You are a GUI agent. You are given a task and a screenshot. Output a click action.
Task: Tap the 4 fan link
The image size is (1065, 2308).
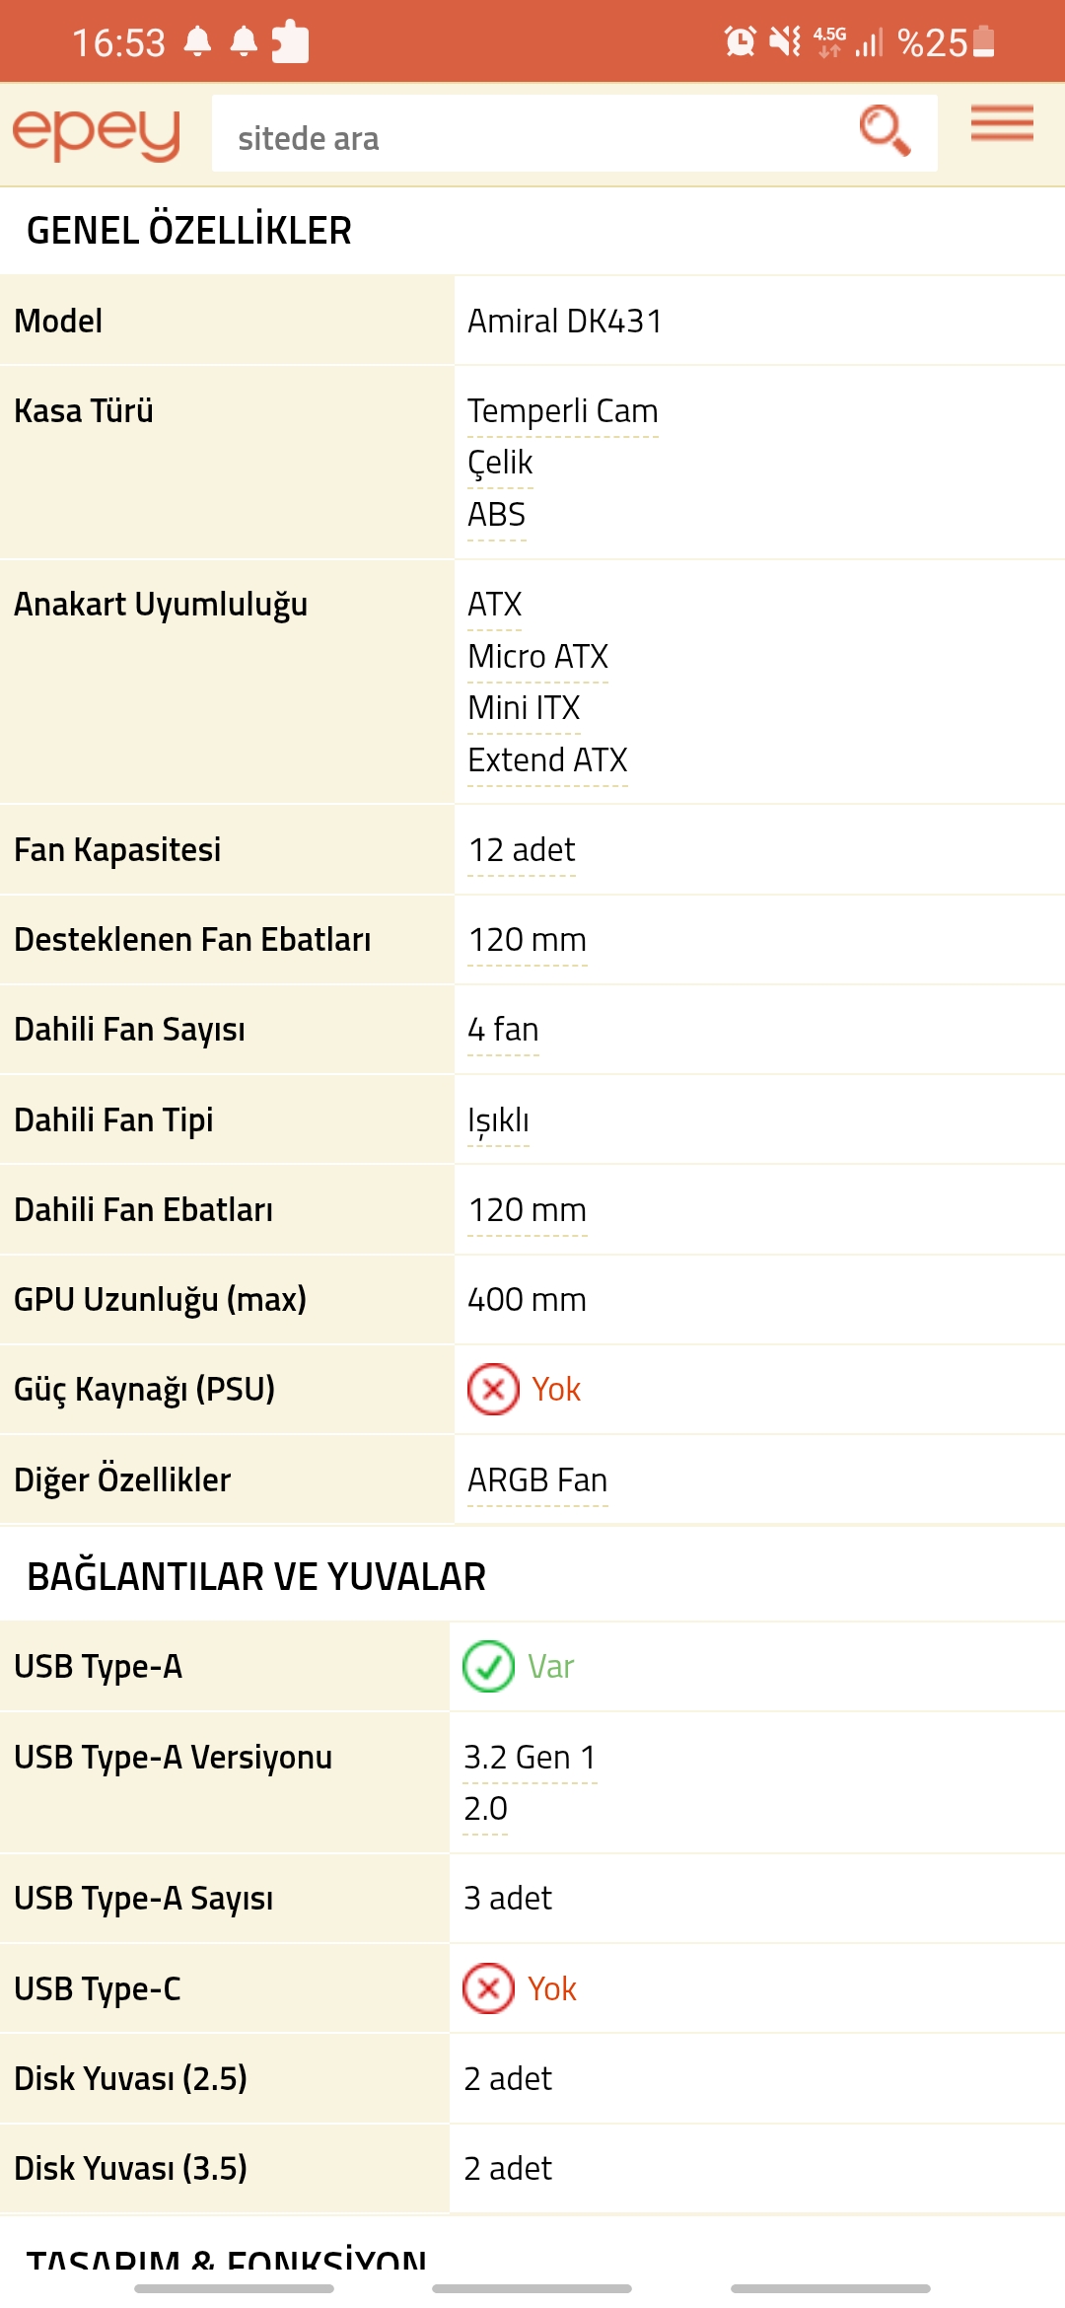coord(503,1030)
